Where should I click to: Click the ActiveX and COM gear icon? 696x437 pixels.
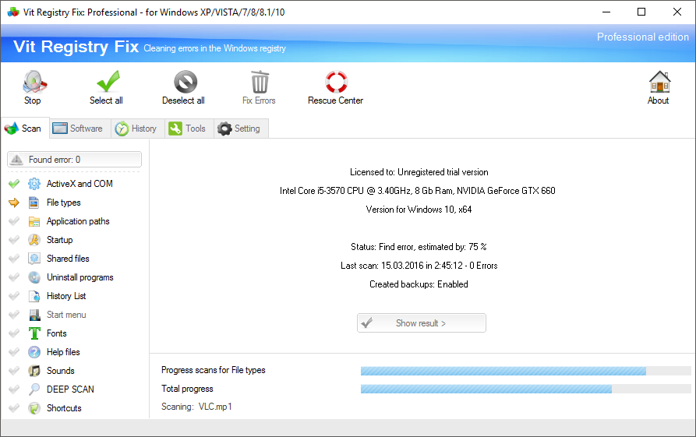(34, 184)
